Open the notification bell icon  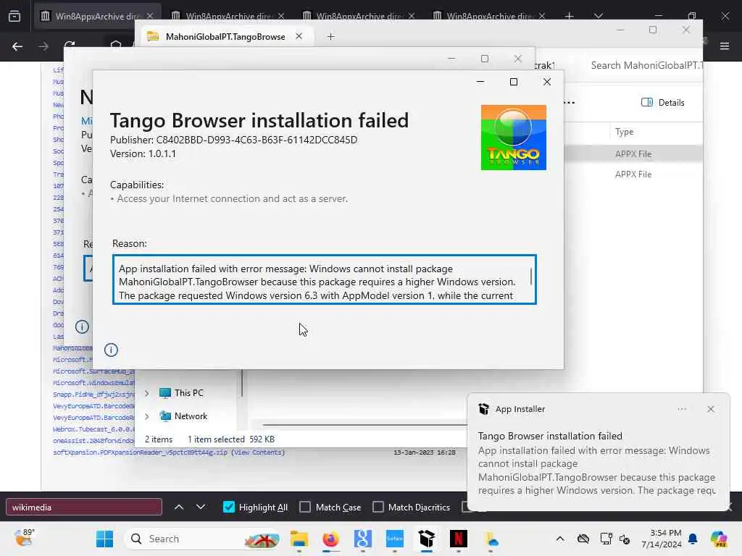point(693,539)
